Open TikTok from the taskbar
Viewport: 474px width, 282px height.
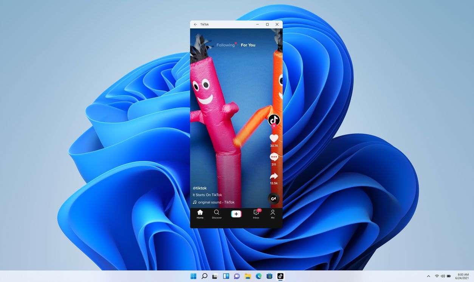tap(280, 276)
